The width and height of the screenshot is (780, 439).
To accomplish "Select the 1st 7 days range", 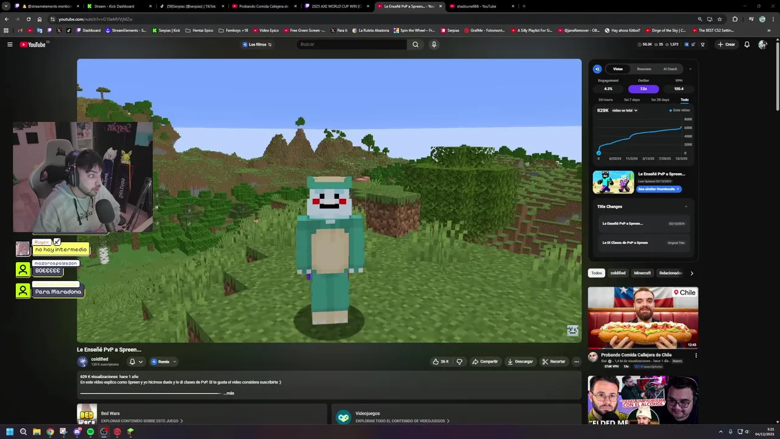I will click(632, 99).
